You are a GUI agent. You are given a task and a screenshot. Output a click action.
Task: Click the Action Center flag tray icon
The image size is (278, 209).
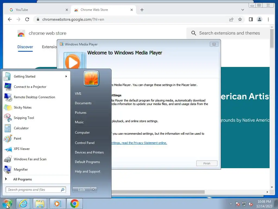[238, 204]
